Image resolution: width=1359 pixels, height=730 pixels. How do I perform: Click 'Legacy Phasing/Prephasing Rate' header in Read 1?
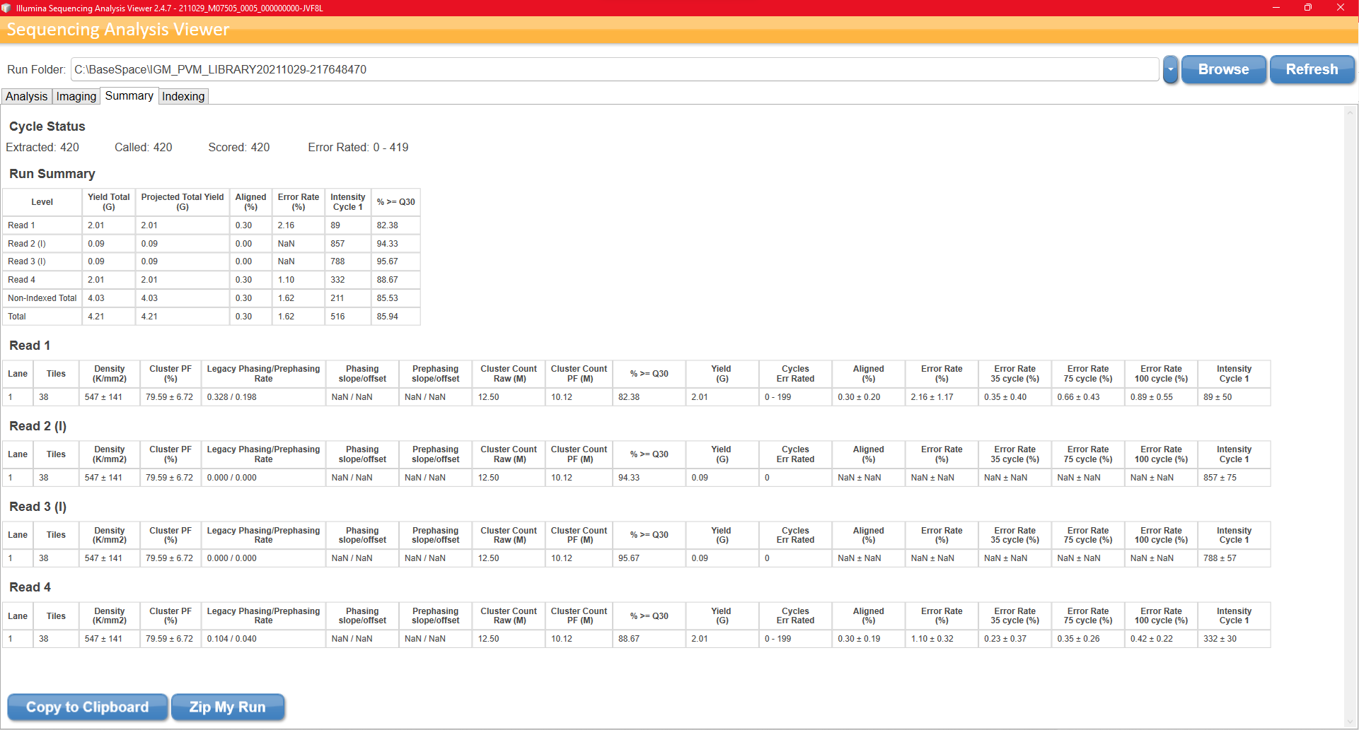[x=263, y=374]
